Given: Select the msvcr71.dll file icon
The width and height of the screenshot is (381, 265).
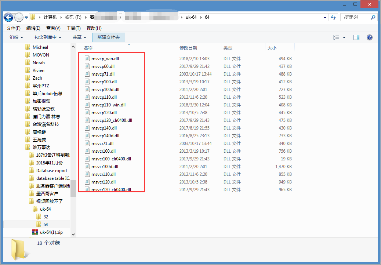Looking at the screenshot, I should click(87, 143).
